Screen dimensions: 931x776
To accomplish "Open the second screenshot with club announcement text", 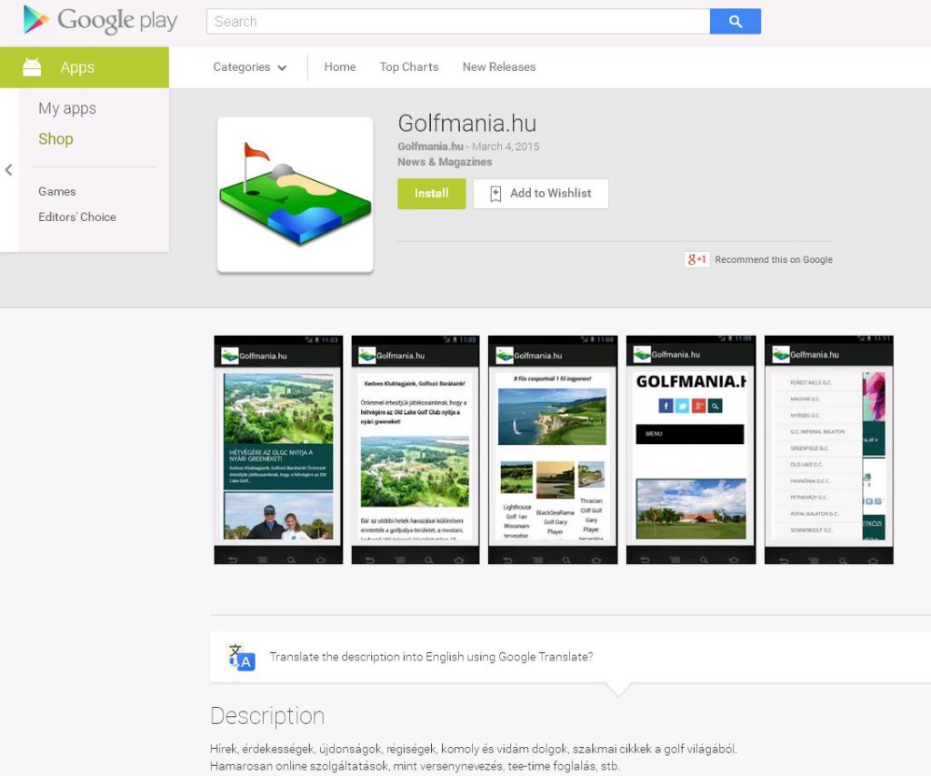I will click(415, 449).
